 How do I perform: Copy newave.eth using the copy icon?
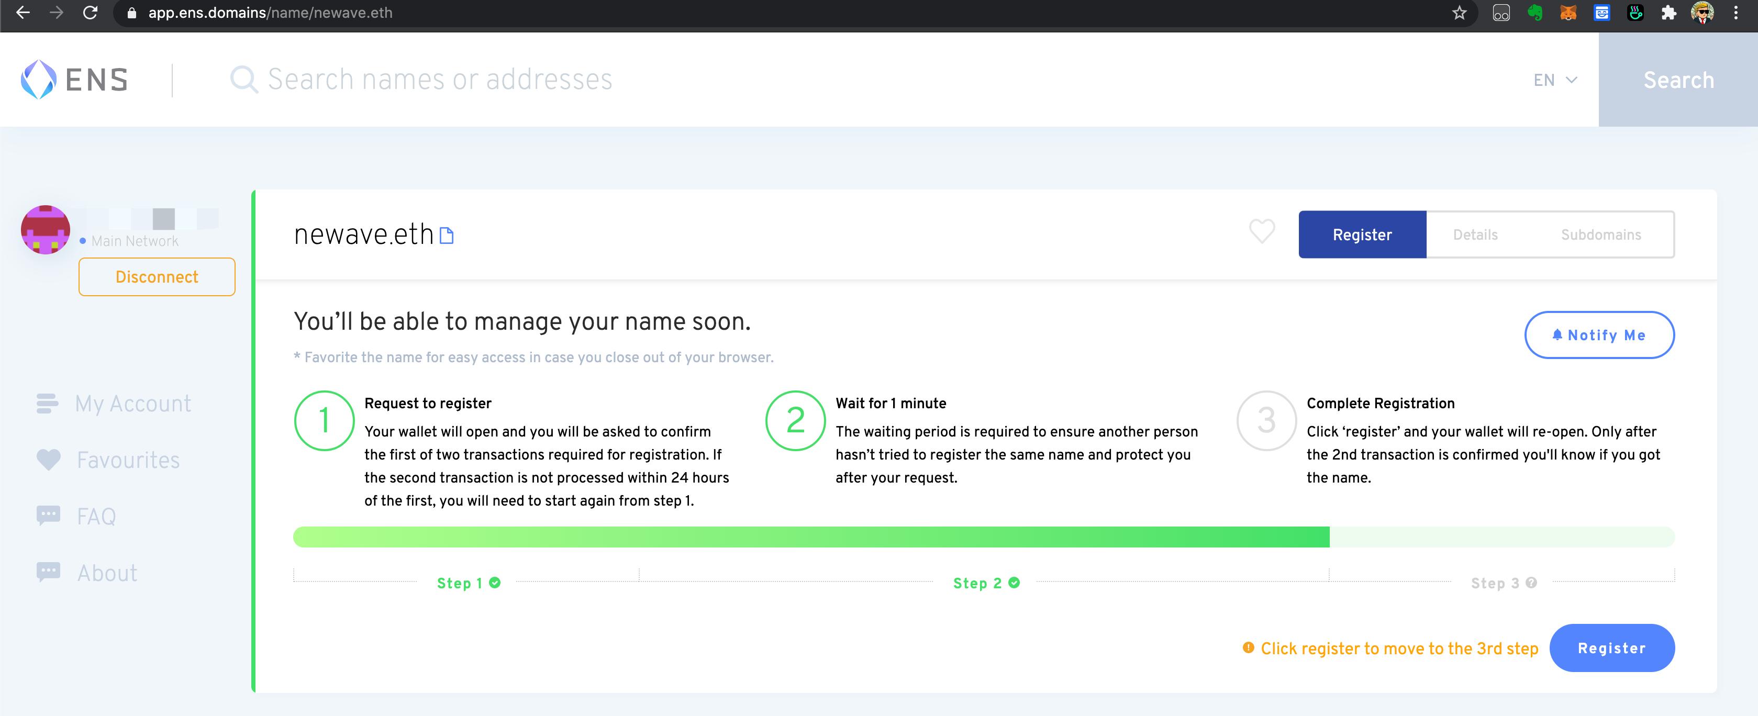447,236
